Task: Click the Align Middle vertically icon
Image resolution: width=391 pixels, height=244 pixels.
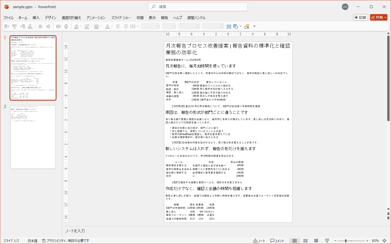Action: 48,26
